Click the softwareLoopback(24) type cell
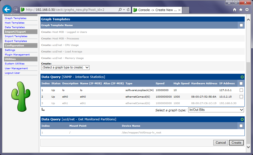This screenshot has height=155, width=253. click(x=139, y=90)
